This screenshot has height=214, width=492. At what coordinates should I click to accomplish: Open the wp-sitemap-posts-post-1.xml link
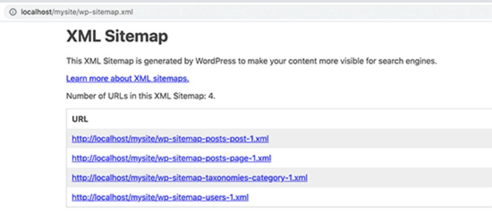click(170, 139)
